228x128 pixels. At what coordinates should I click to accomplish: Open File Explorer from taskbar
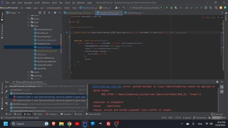(x=61, y=124)
